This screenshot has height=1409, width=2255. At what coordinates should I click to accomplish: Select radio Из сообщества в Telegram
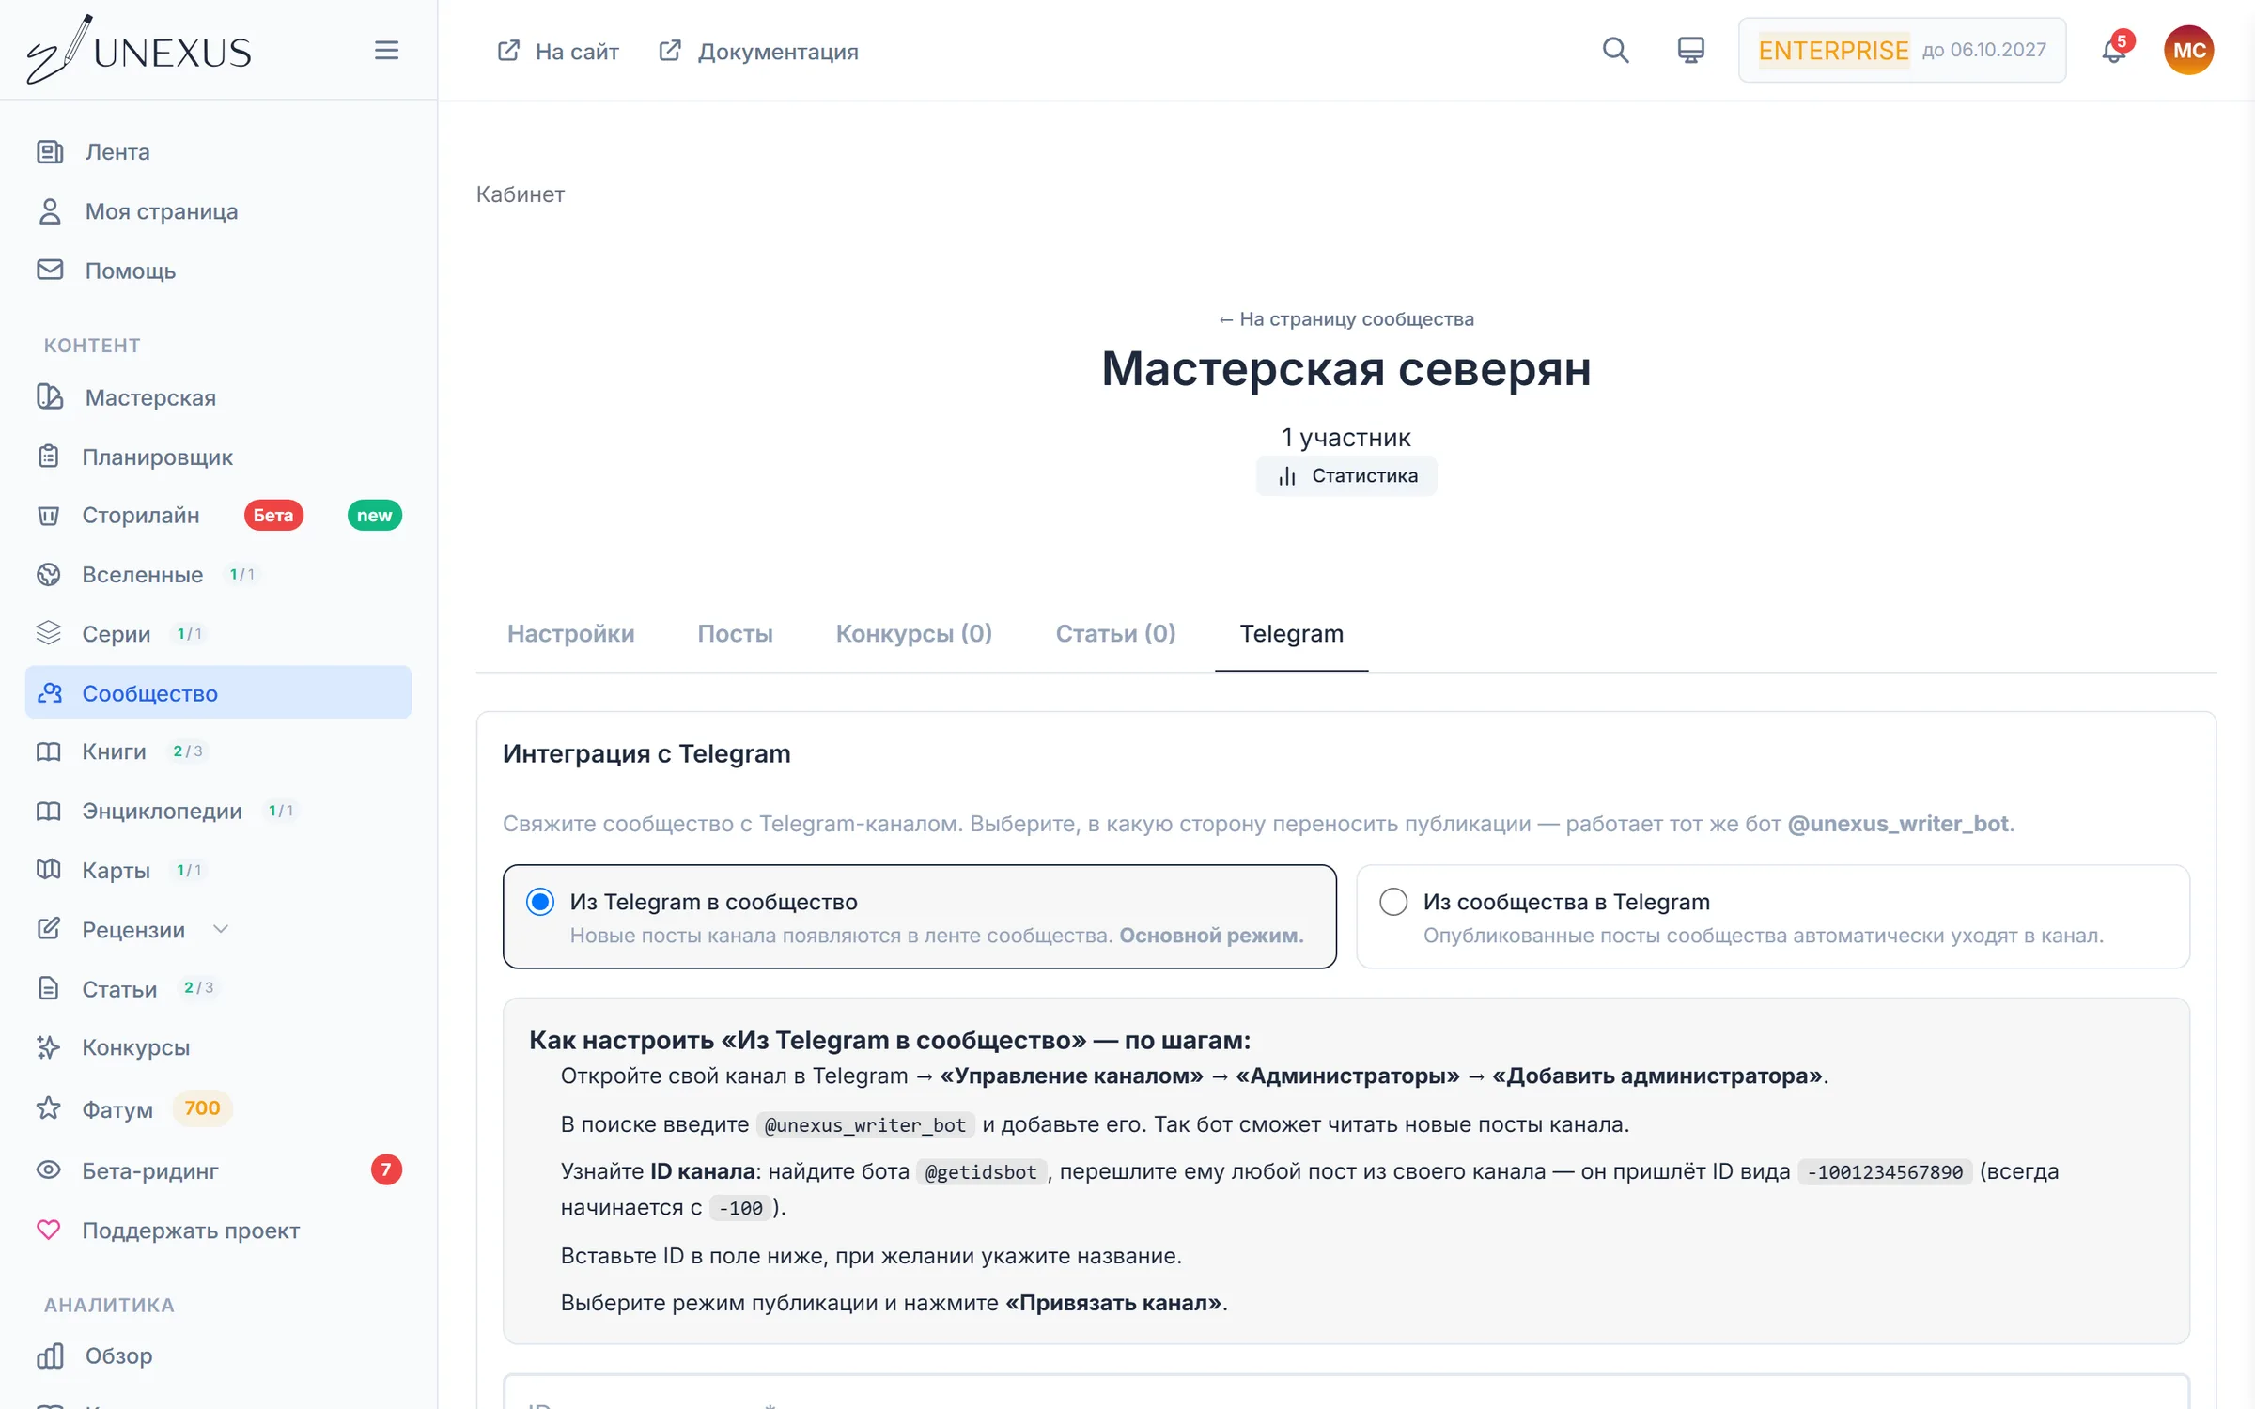tap(1393, 902)
